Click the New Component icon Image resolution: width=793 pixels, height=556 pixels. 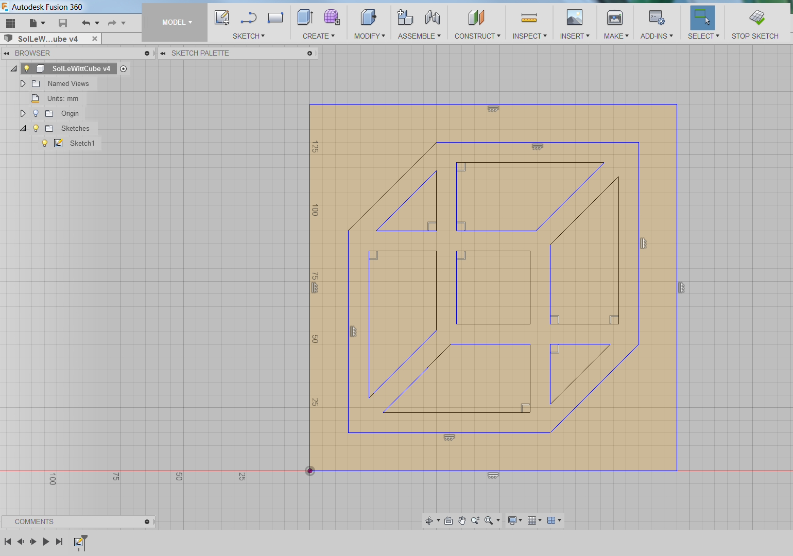[x=405, y=18]
